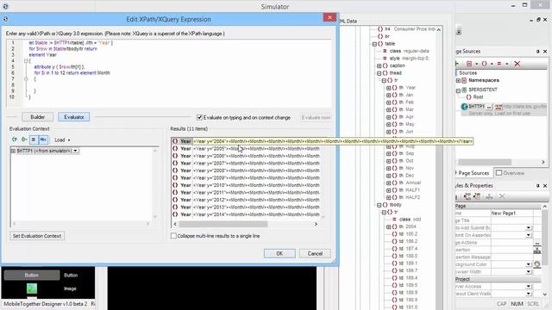This screenshot has width=552, height=310.
Task: Edit the New Page1 name field
Action: tap(511, 214)
